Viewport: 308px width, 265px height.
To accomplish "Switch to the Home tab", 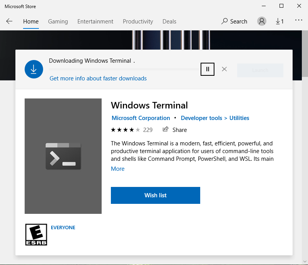I will tap(31, 22).
